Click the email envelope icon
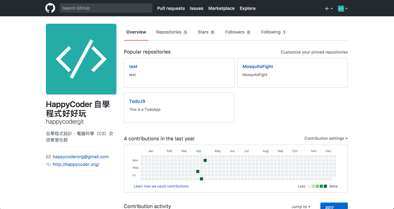This screenshot has width=394, height=209. [x=48, y=156]
